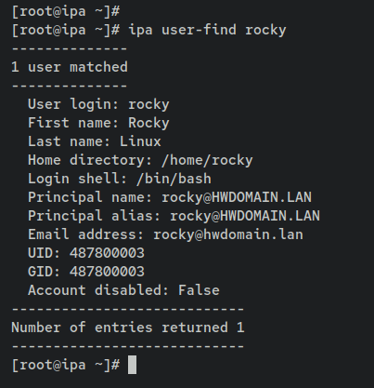
Task: Click the 'ipa user-find rocky' command text
Action: (207, 30)
